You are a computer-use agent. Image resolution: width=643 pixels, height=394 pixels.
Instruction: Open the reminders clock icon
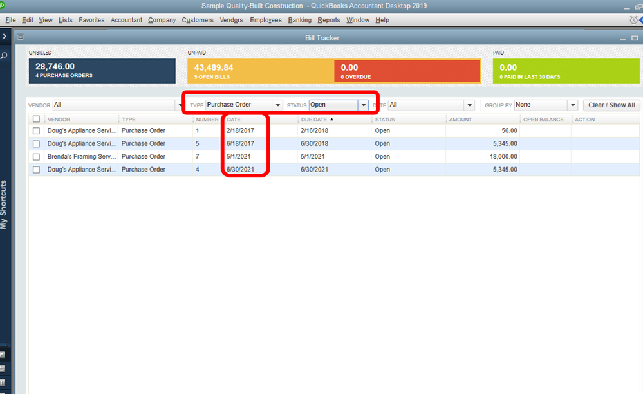click(633, 20)
